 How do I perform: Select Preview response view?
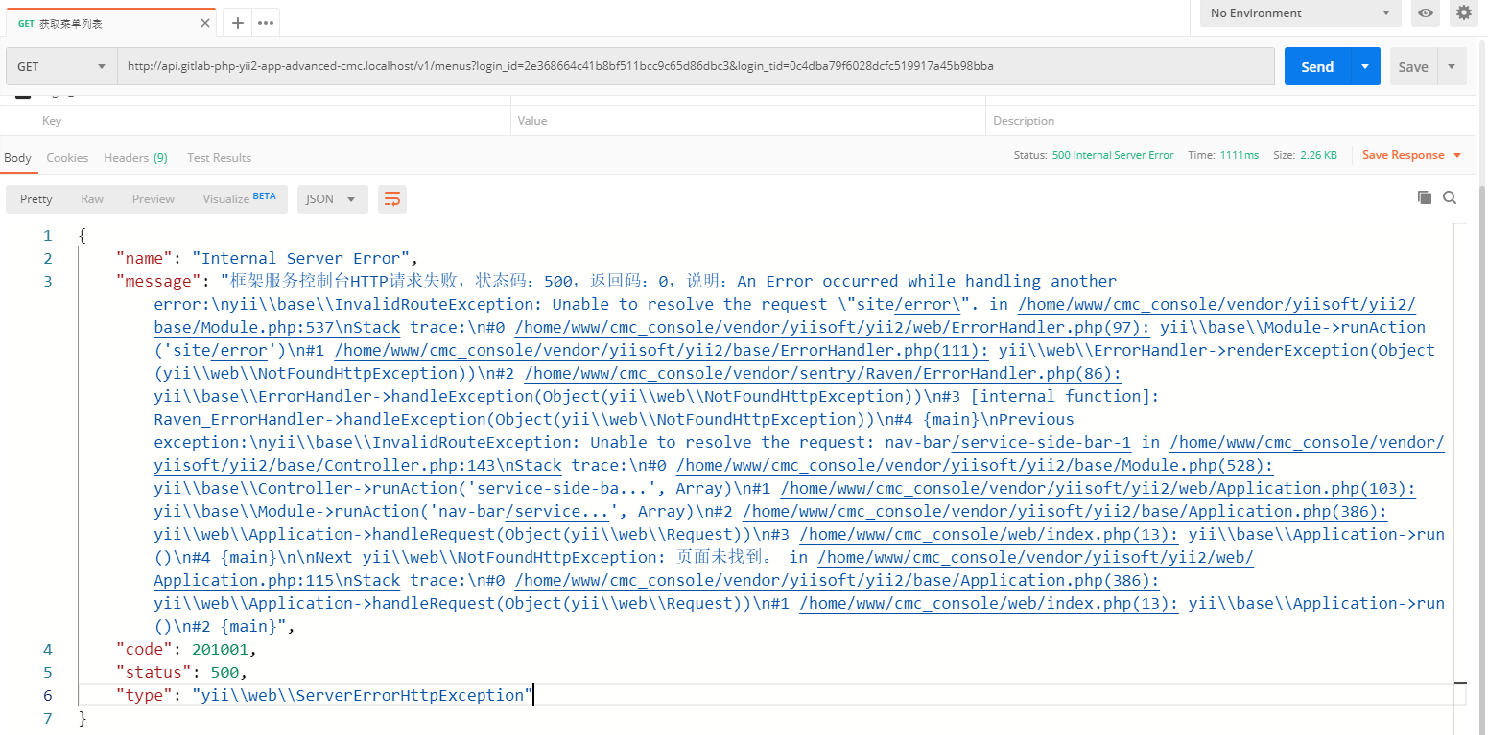[154, 199]
